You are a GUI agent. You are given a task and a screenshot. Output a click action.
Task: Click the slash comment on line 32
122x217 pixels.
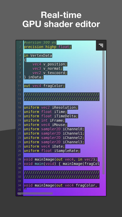(x=62, y=177)
